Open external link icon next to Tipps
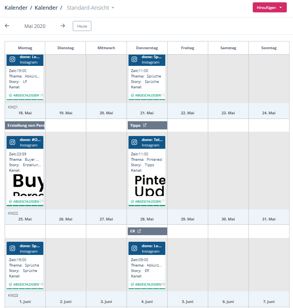Screen dimensions: 293x308 145,125
